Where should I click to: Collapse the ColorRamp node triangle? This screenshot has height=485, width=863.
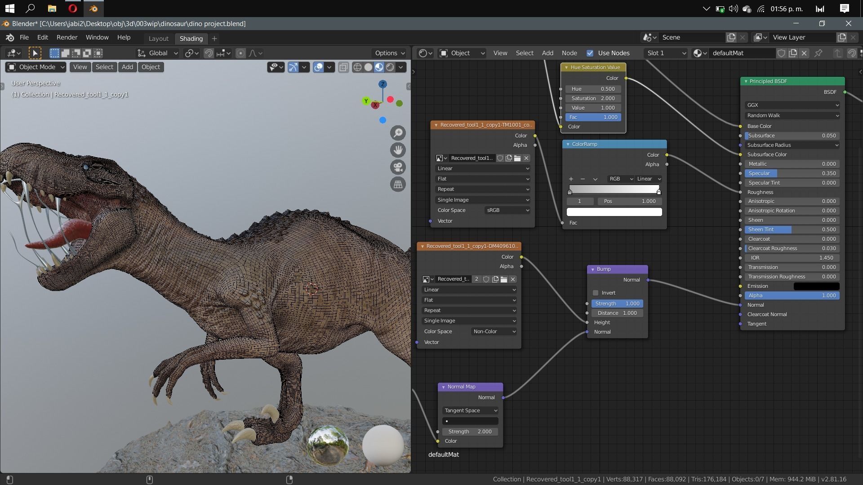(568, 144)
